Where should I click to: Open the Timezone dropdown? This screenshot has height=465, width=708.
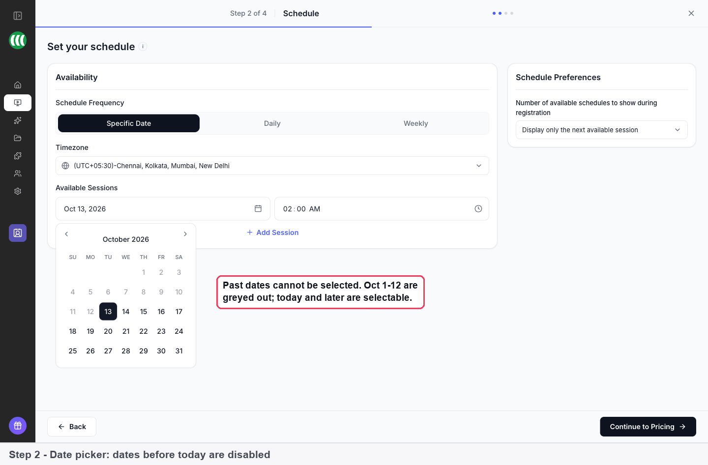coord(272,166)
